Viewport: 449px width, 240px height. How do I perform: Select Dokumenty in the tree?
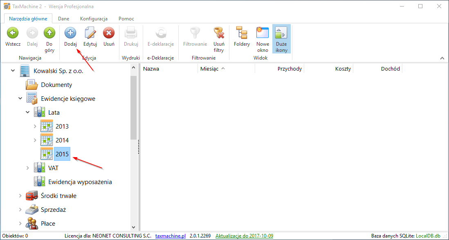coord(56,85)
